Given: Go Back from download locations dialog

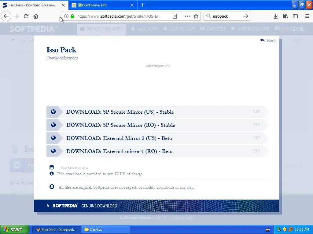Looking at the screenshot, I should point(268,41).
